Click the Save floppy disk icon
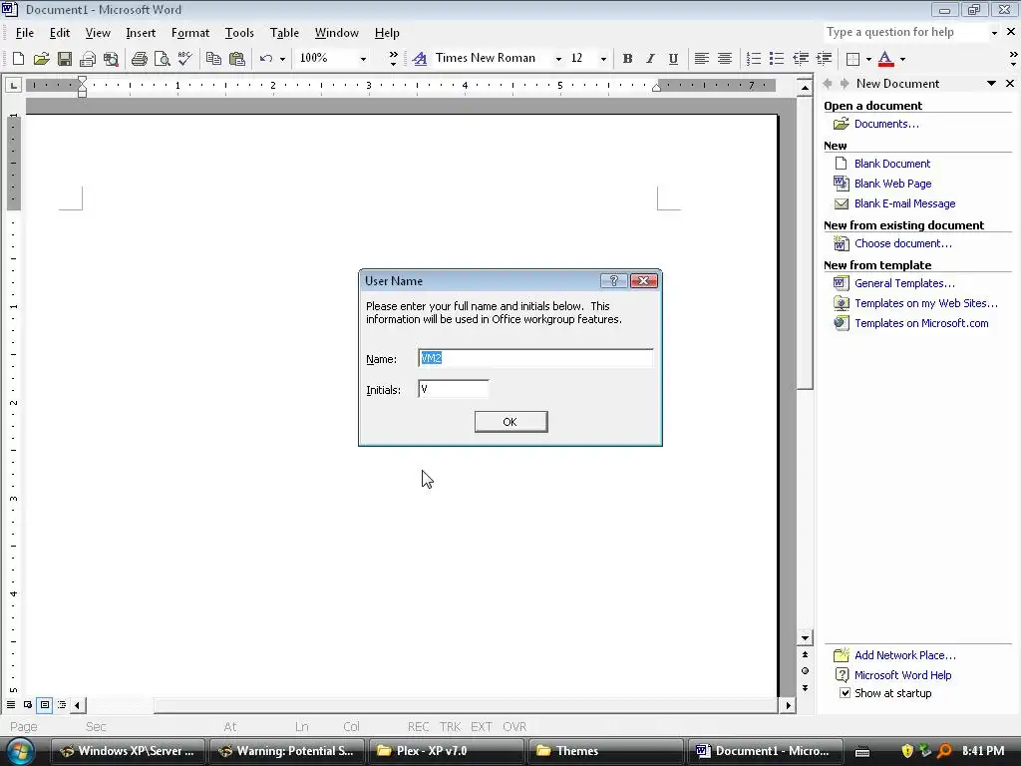The image size is (1021, 766). point(65,59)
